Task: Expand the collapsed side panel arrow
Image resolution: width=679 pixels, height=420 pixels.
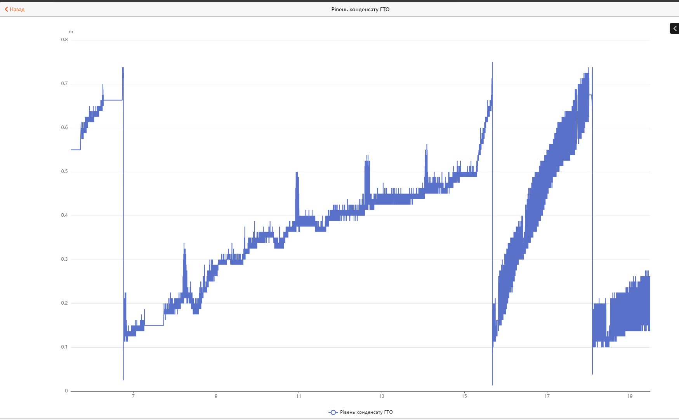Action: [675, 28]
